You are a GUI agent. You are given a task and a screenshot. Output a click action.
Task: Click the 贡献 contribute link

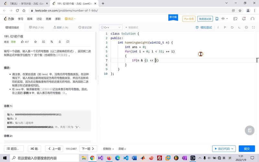[122, 149]
